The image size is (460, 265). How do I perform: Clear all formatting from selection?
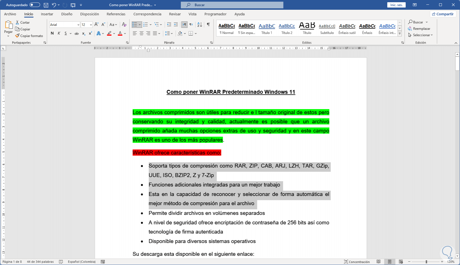tap(124, 24)
